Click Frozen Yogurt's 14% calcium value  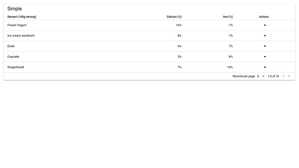179,25
